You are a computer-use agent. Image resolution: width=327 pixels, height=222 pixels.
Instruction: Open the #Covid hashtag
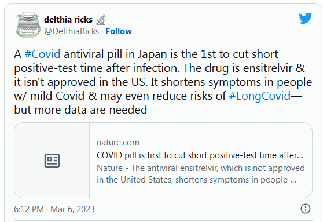[x=43, y=54]
